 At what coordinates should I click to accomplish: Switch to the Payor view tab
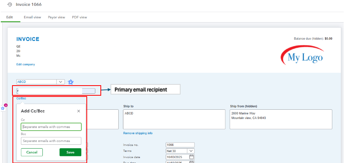[56, 17]
